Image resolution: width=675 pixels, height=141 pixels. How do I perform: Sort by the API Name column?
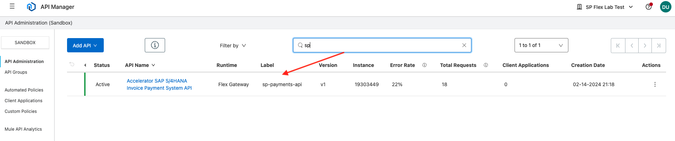tap(140, 65)
